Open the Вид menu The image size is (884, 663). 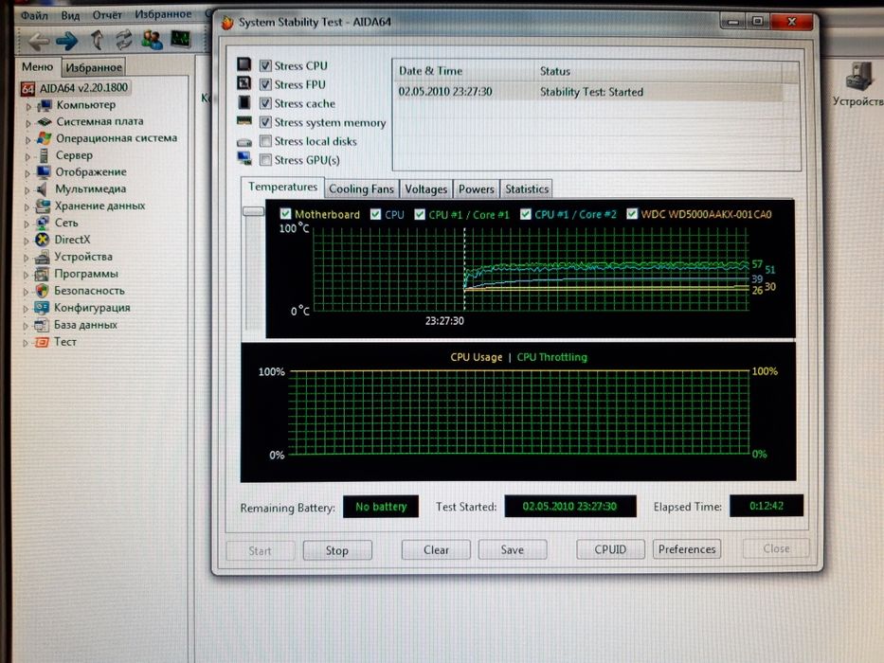70,15
